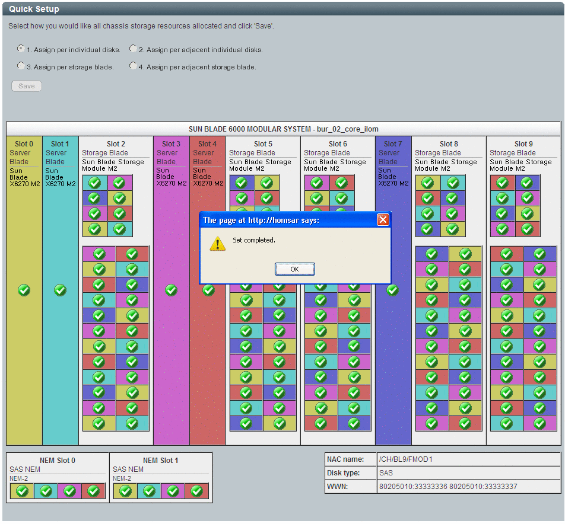Click the red disk in Slot 8 upper disk group
The height and width of the screenshot is (524, 565).
(428, 199)
